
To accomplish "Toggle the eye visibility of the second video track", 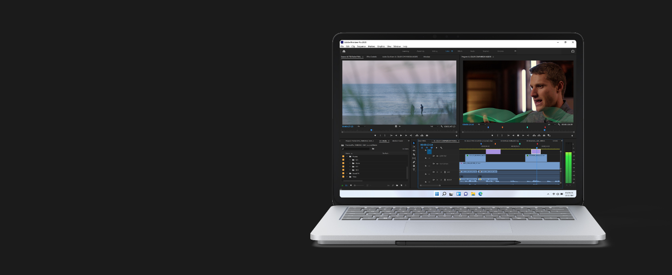I will (x=437, y=164).
